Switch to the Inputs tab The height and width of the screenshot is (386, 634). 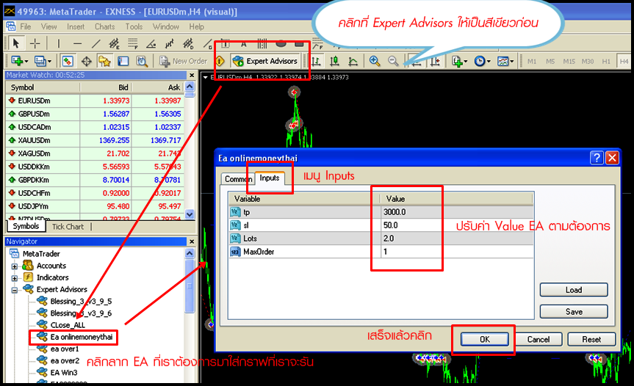pyautogui.click(x=270, y=178)
